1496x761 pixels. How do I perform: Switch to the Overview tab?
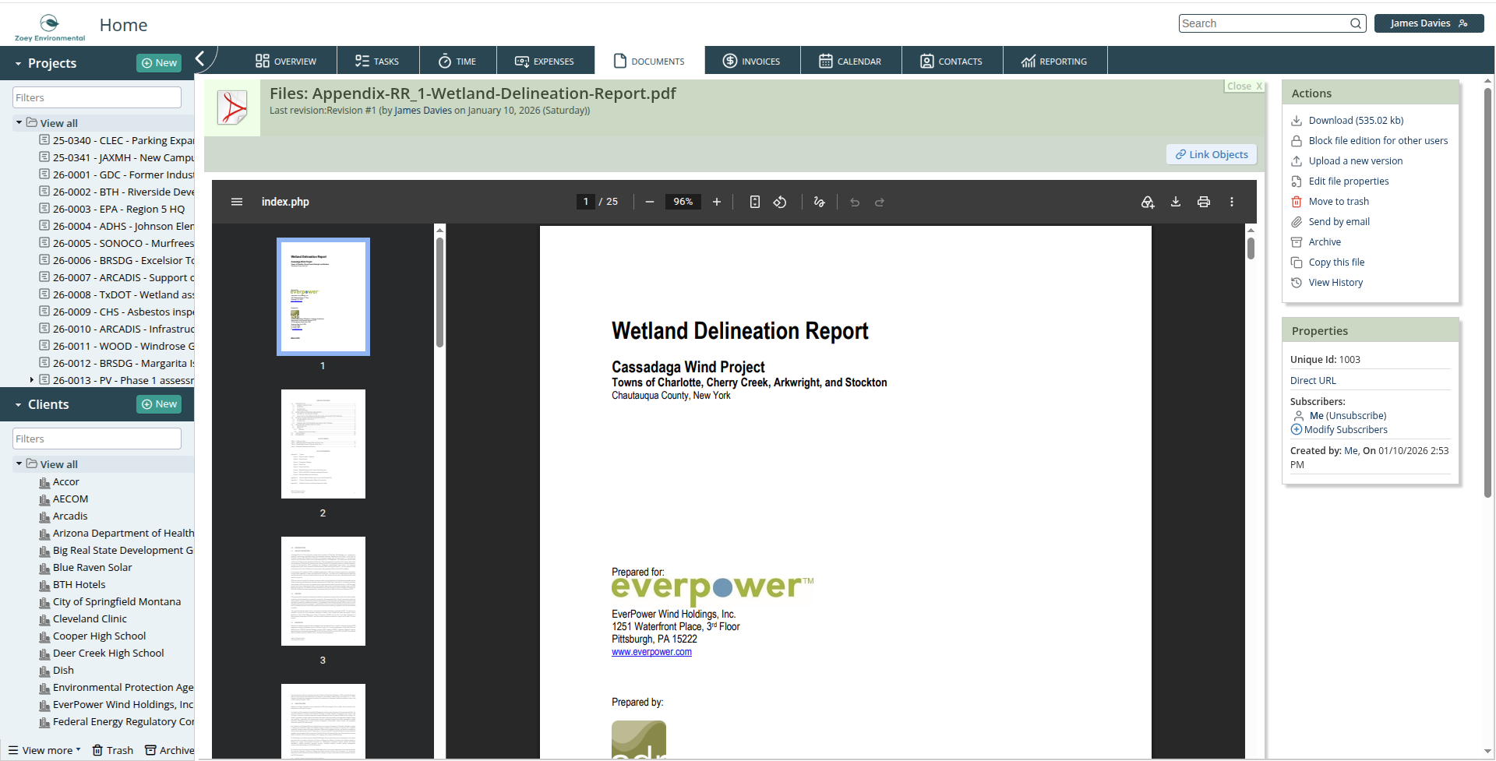click(x=286, y=61)
